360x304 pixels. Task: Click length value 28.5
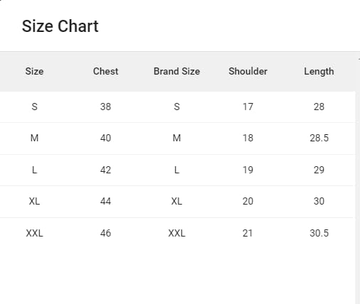[319, 138]
